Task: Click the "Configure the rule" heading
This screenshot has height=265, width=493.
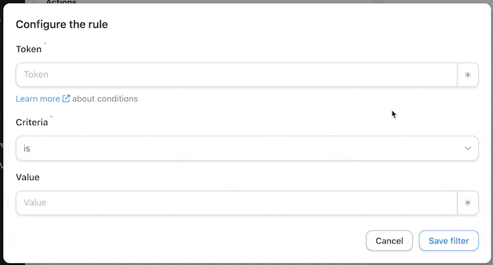Action: [62, 25]
